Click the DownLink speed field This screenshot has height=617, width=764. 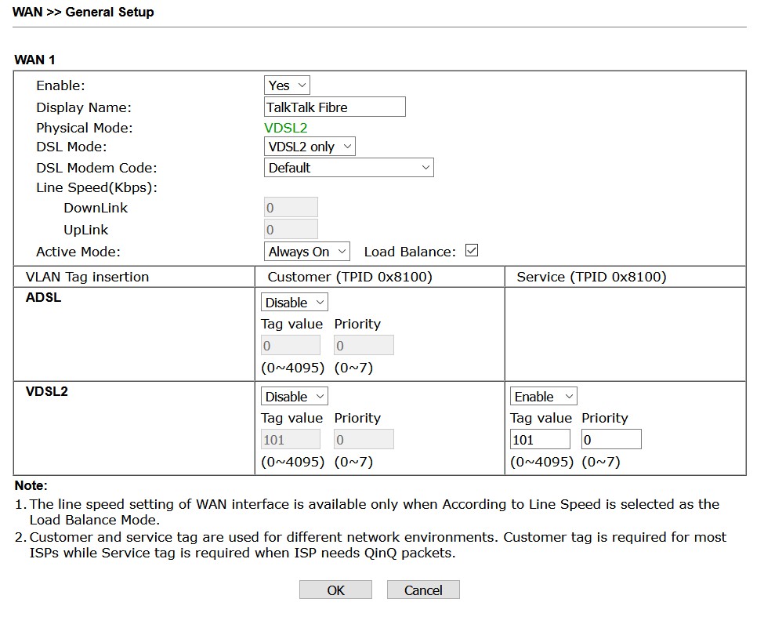tap(291, 208)
